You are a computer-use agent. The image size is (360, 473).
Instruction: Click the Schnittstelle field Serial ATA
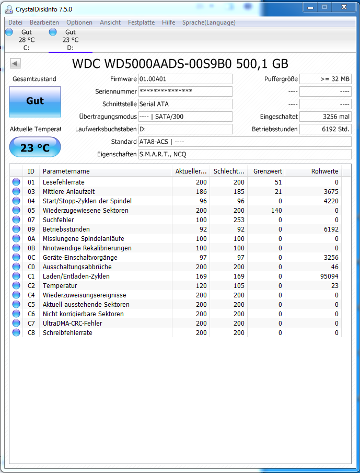185,104
